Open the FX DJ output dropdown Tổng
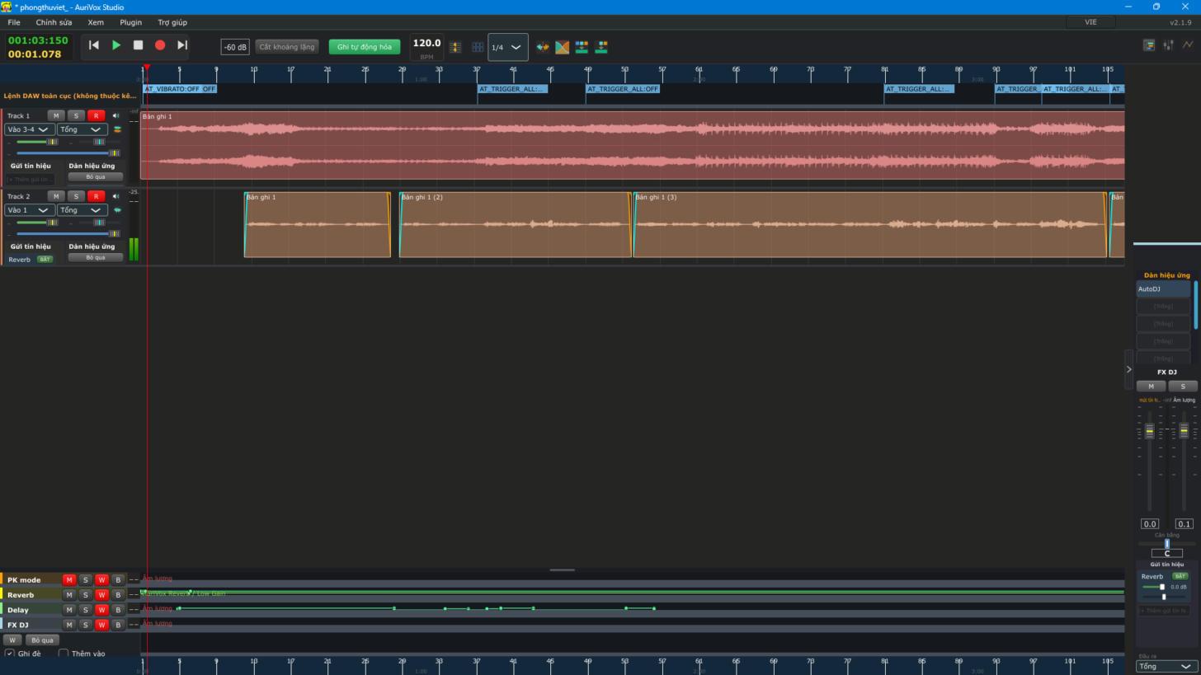 click(1166, 666)
